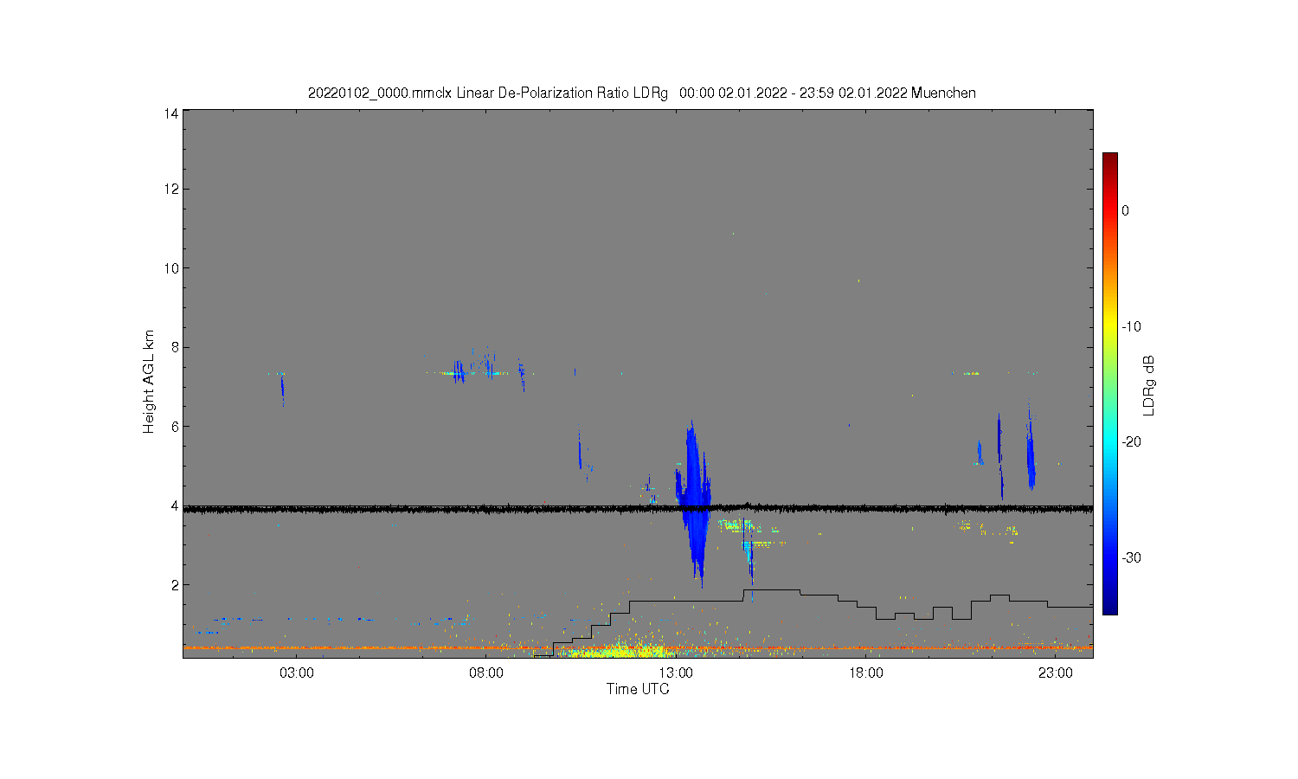Click the thick black line at 4 km

(638, 509)
